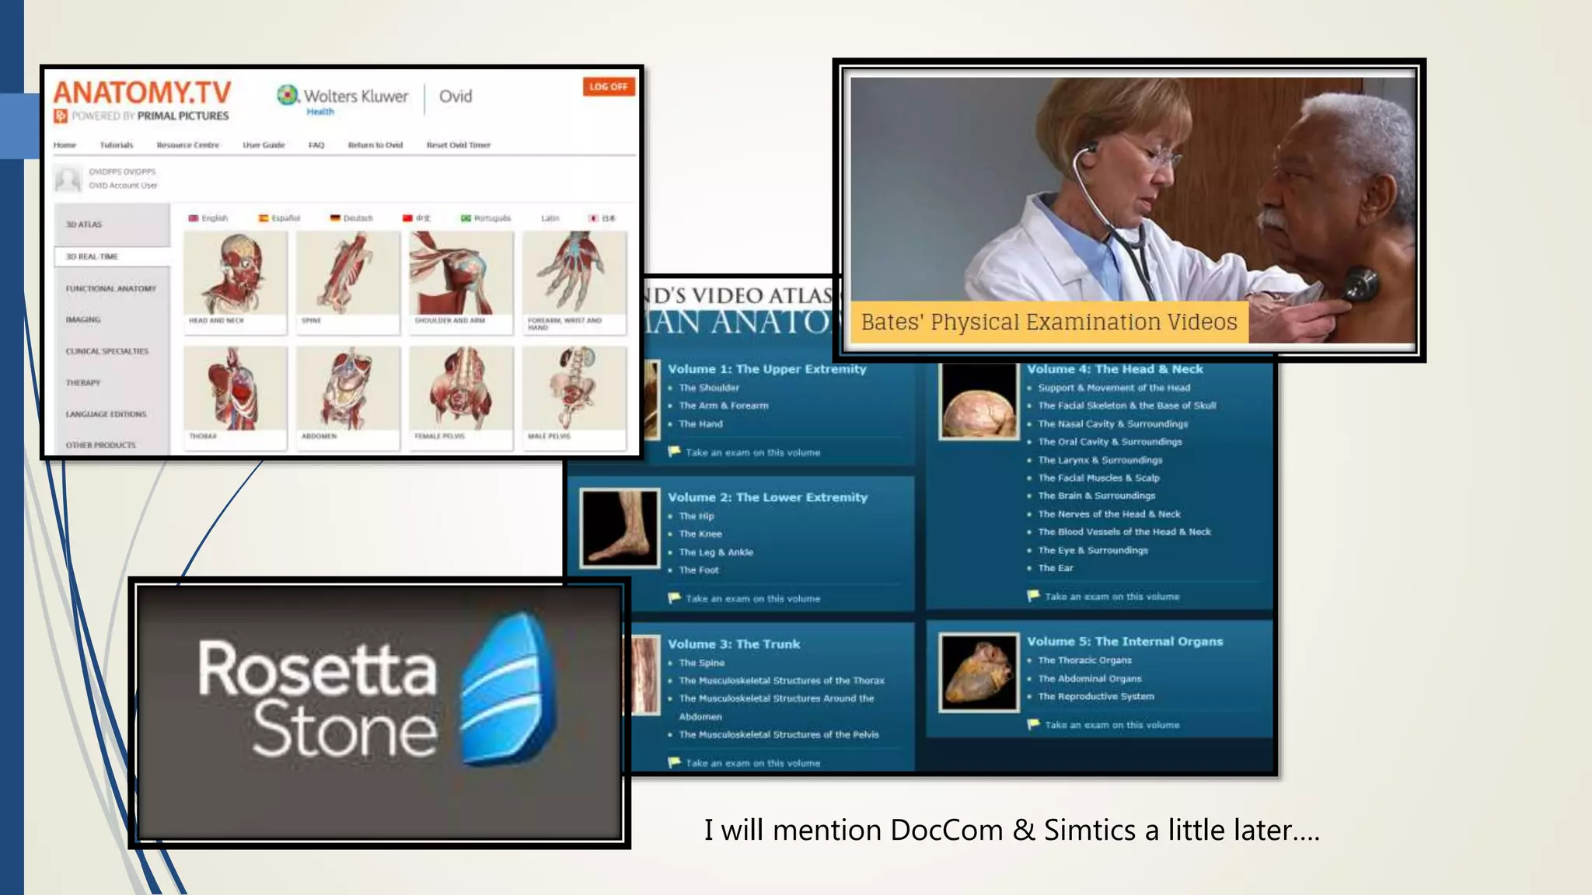Image resolution: width=1592 pixels, height=895 pixels.
Task: Open The Thoracic Organs link
Action: coord(1084,660)
